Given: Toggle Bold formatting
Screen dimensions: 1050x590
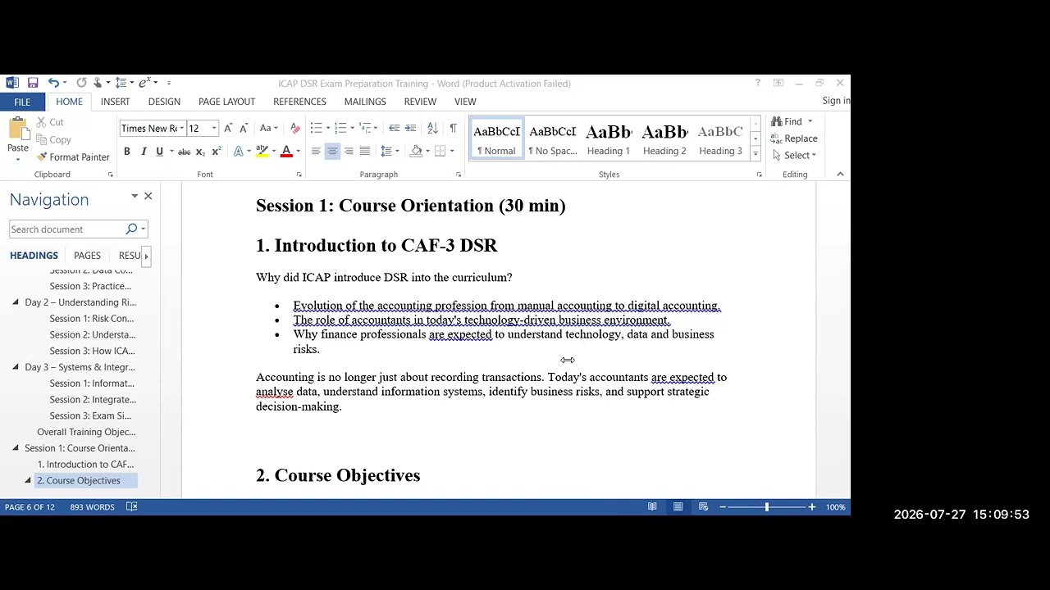Looking at the screenshot, I should (127, 151).
